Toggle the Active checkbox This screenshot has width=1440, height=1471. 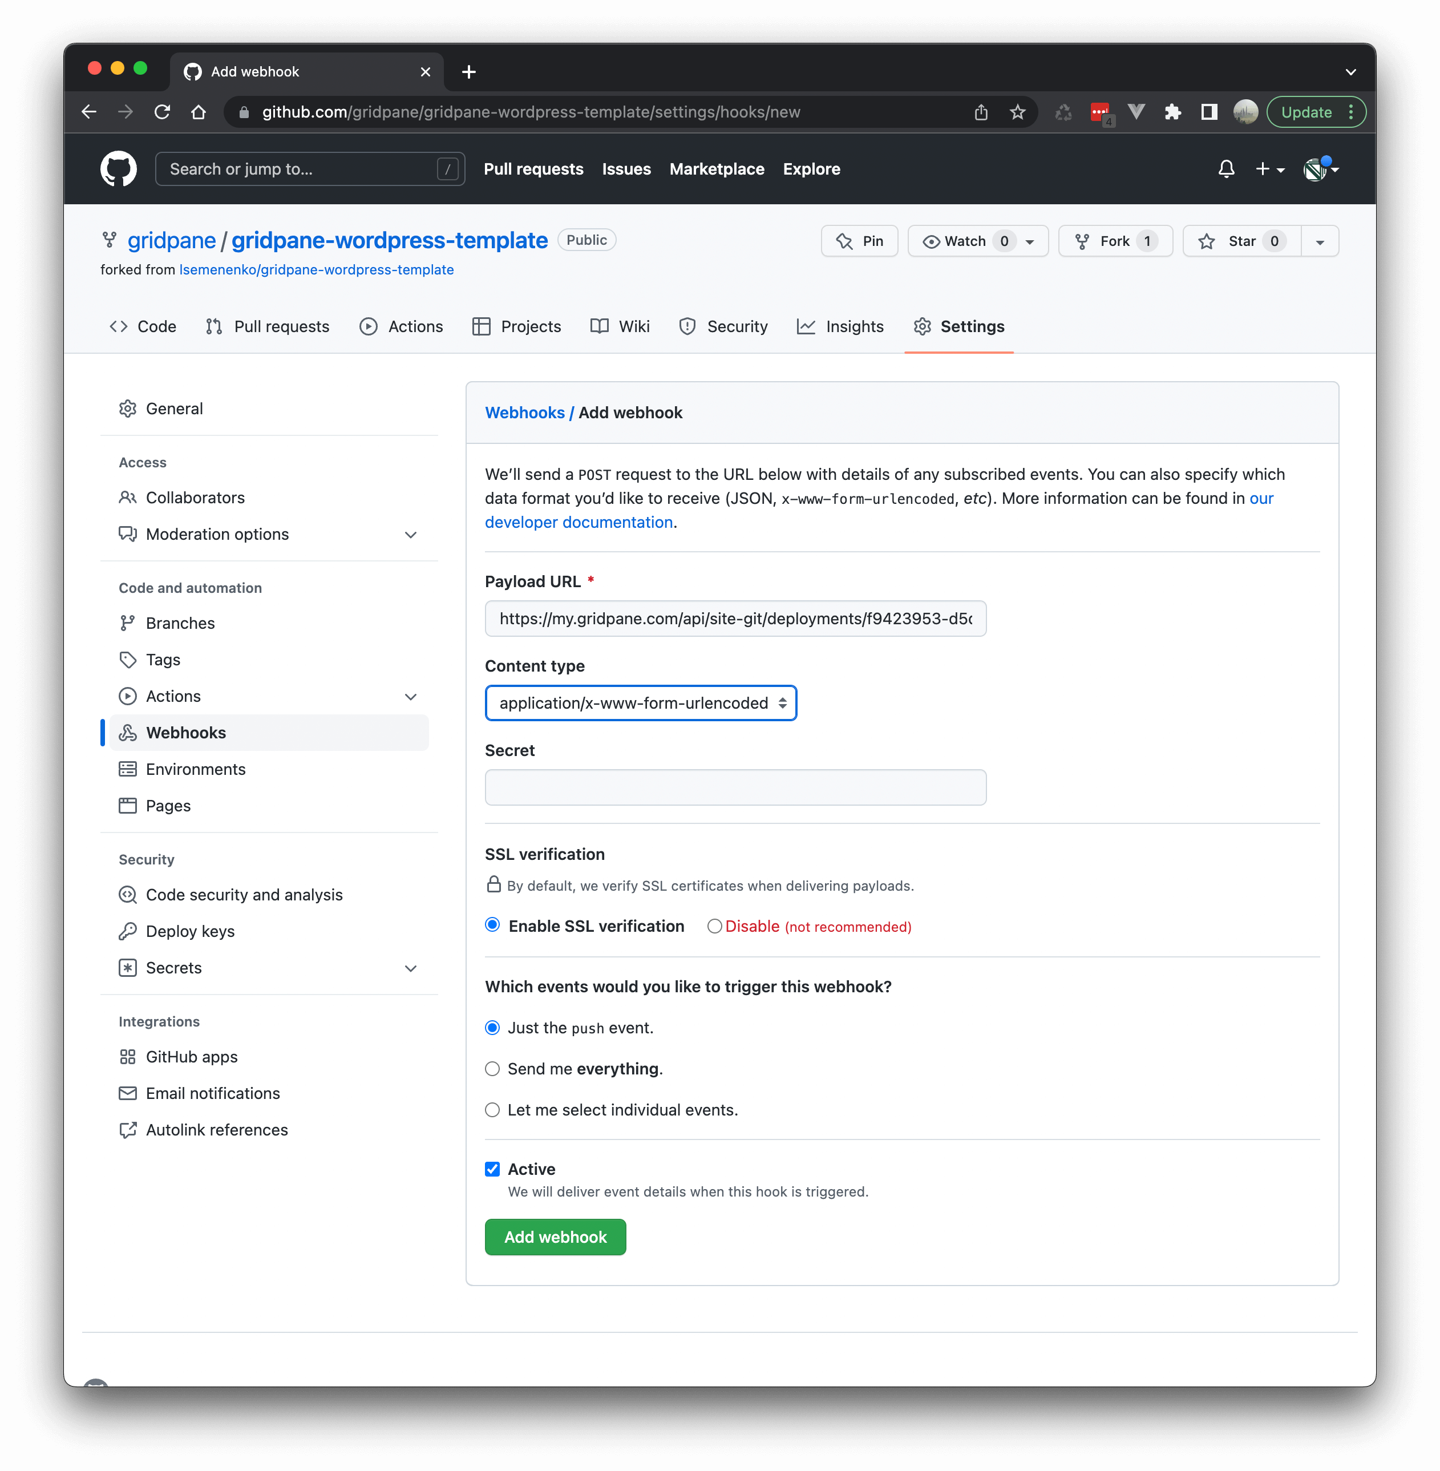tap(492, 1169)
